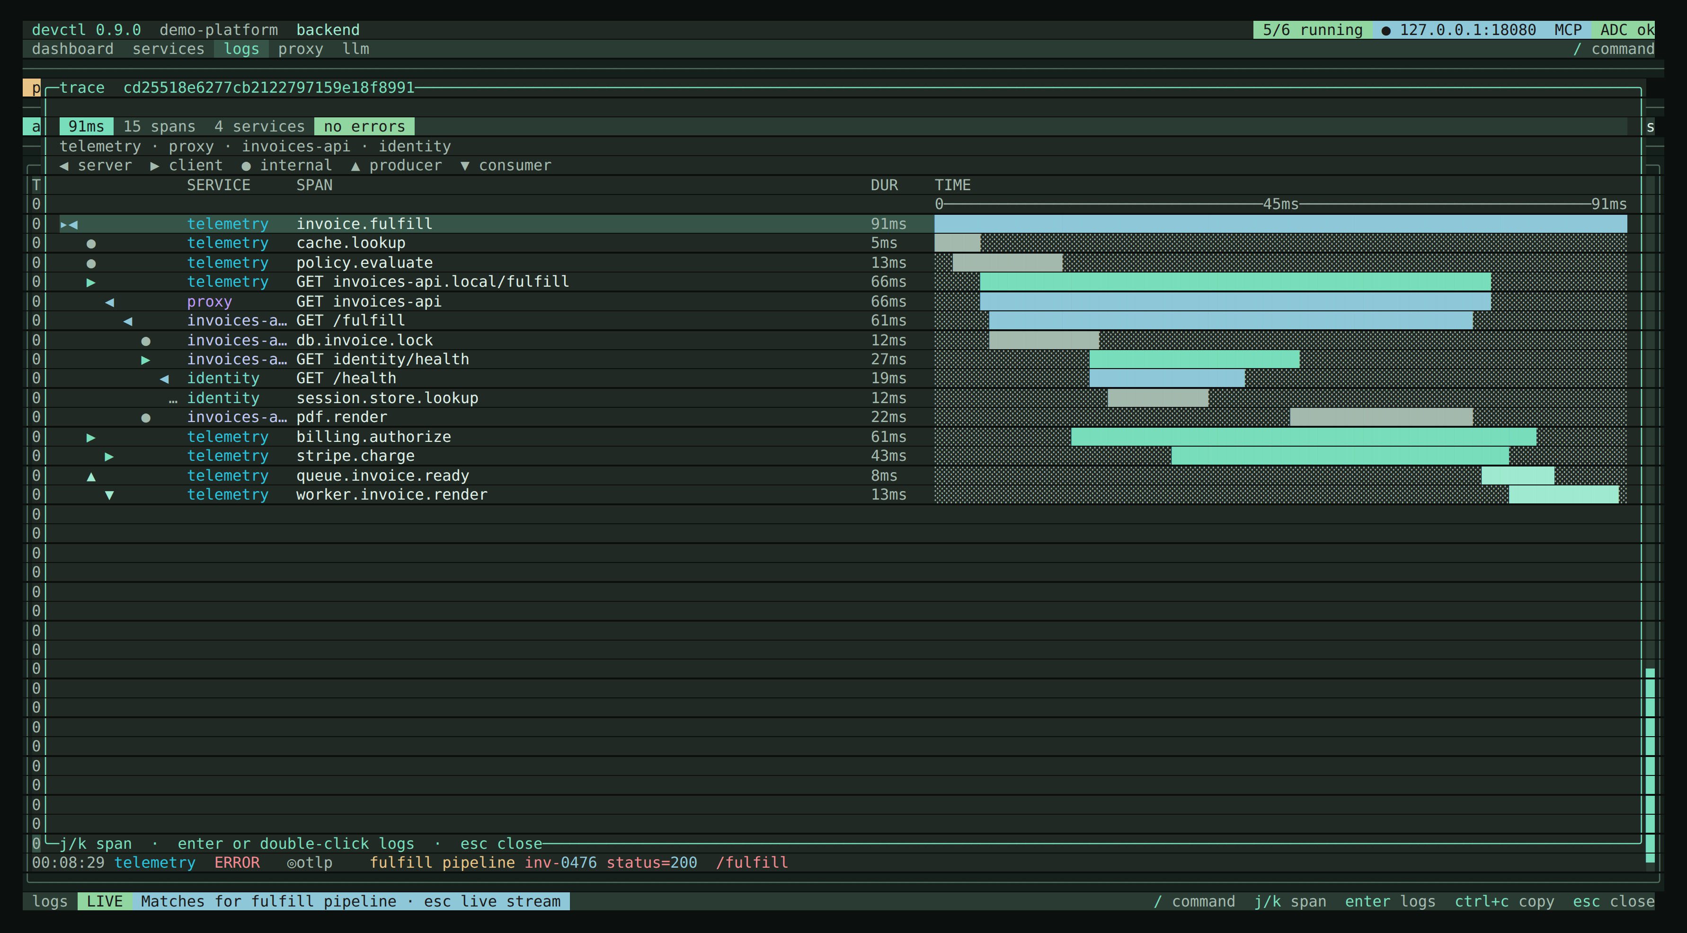The width and height of the screenshot is (1687, 933).
Task: Click the internal dot icon on policy.evaluate row
Action: click(91, 263)
